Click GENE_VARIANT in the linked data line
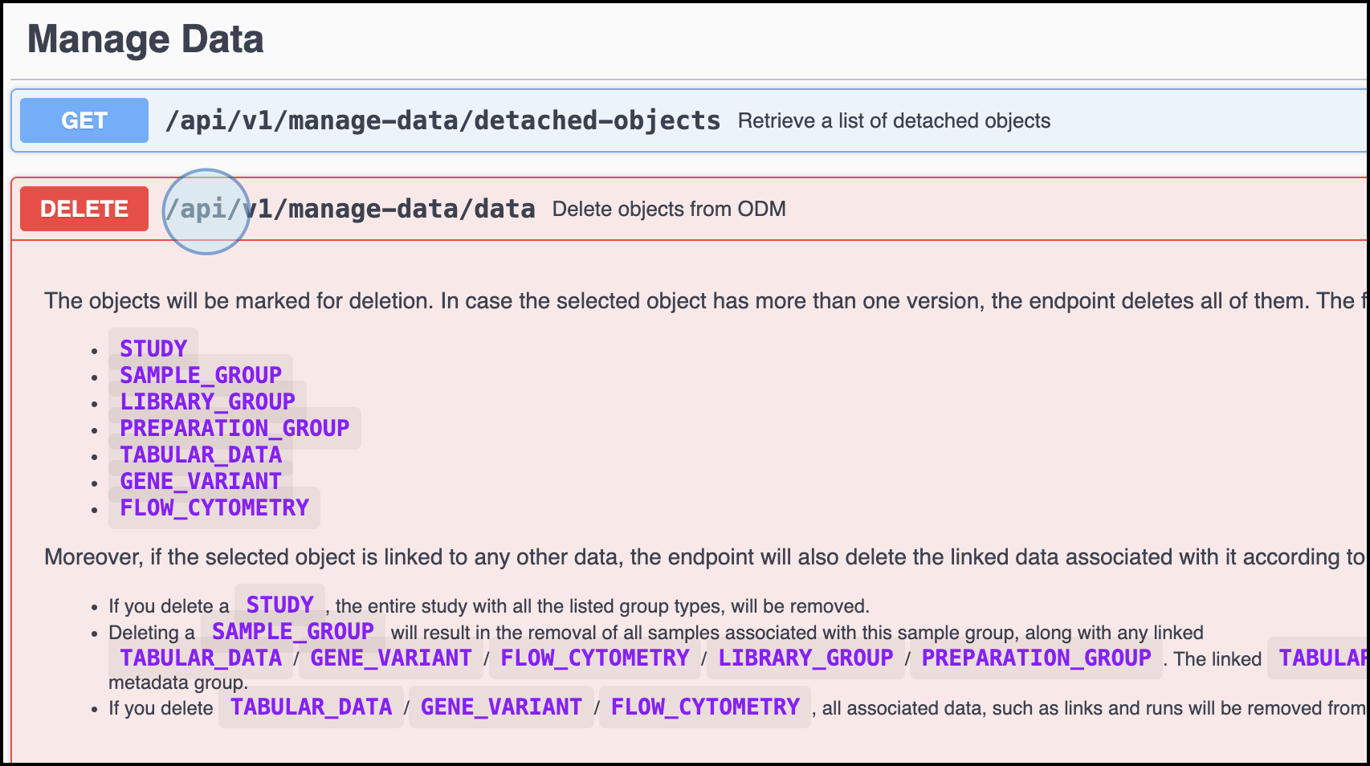1370x766 pixels. [x=391, y=658]
